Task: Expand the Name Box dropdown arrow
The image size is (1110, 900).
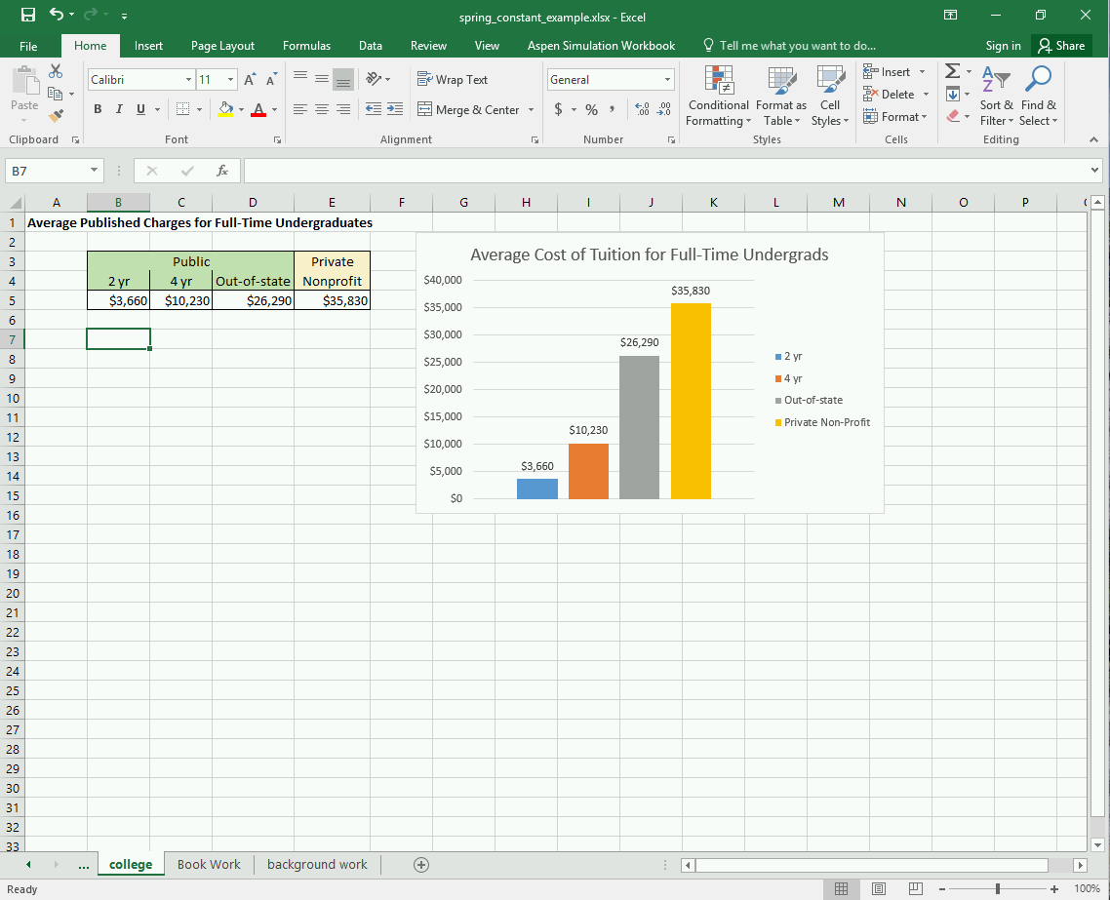Action: 94,171
